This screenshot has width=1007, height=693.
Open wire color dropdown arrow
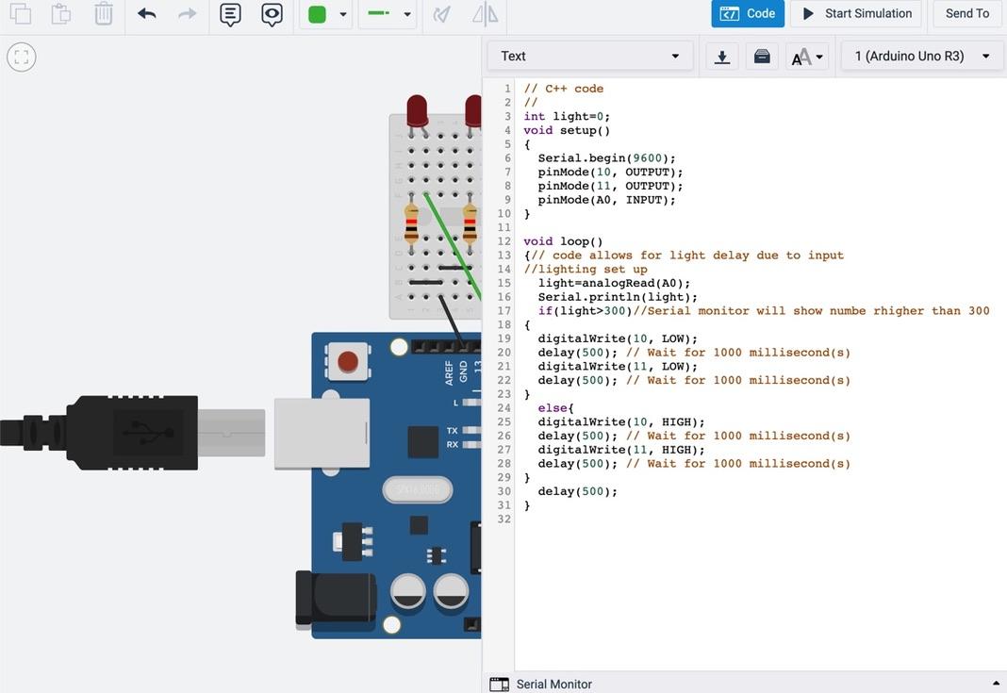[x=343, y=14]
